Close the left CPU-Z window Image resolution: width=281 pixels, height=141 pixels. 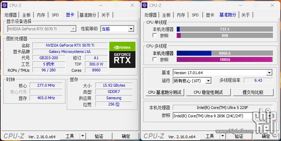(132, 5)
